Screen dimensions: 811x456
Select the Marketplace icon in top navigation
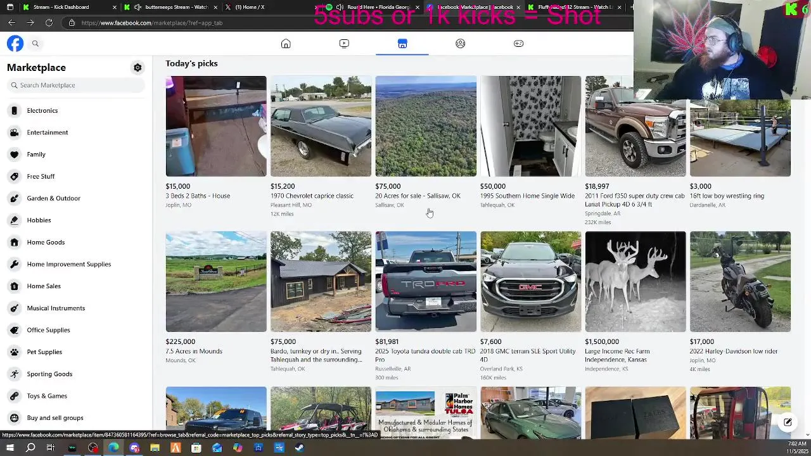[x=402, y=44]
